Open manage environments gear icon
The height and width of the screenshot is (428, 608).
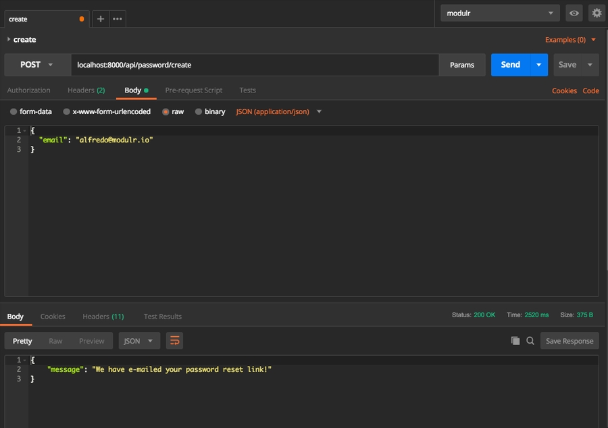tap(596, 13)
